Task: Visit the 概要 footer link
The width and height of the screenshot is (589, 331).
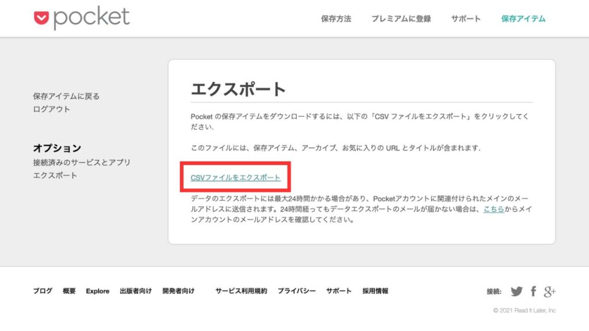Action: (x=69, y=291)
